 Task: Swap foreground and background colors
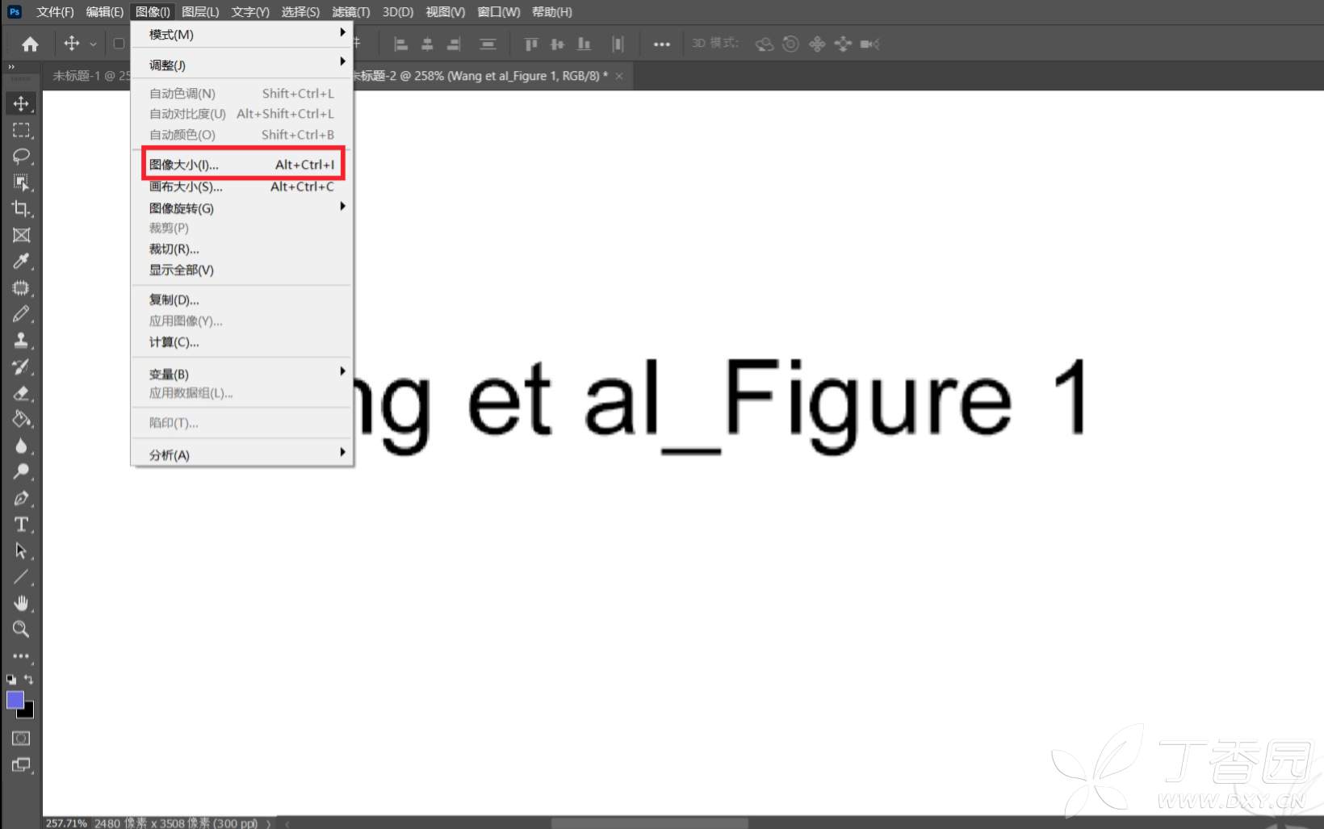tap(29, 680)
